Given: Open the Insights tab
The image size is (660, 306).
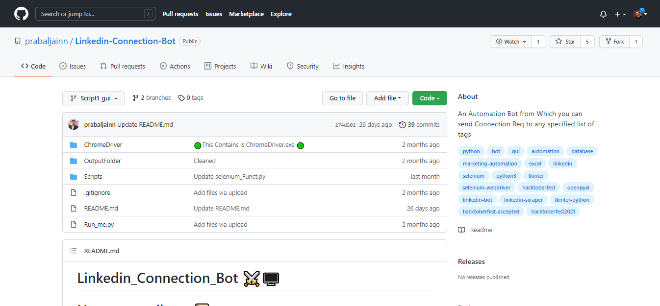Looking at the screenshot, I should [x=348, y=66].
